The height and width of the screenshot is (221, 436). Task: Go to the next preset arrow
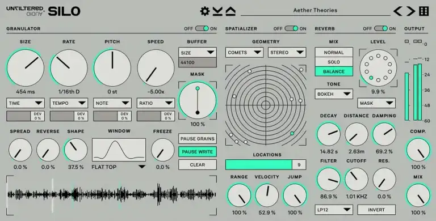tap(410, 11)
